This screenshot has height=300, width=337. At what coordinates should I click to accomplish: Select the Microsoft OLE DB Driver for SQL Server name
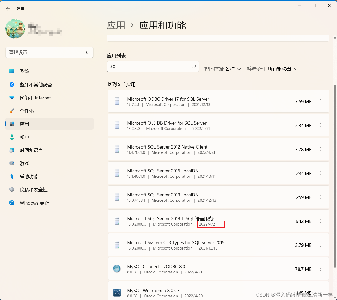167,123
